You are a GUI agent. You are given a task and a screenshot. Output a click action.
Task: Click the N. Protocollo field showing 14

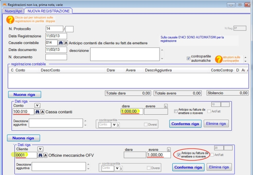click(55, 29)
